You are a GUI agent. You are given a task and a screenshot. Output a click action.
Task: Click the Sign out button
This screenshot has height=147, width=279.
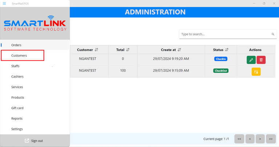point(35,141)
